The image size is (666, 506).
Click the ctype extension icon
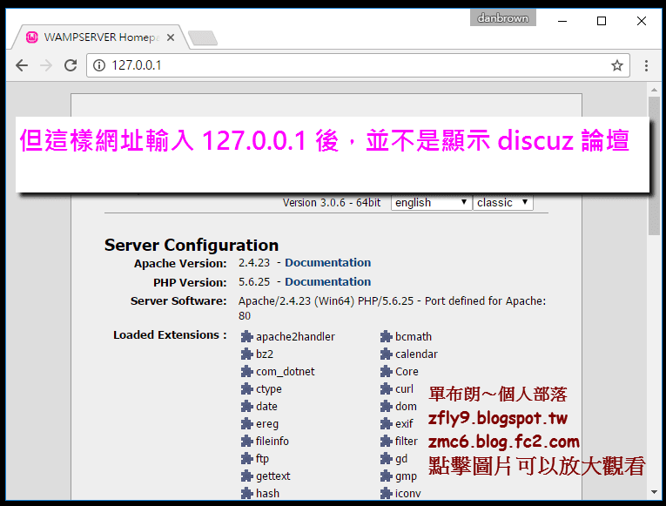(x=246, y=389)
